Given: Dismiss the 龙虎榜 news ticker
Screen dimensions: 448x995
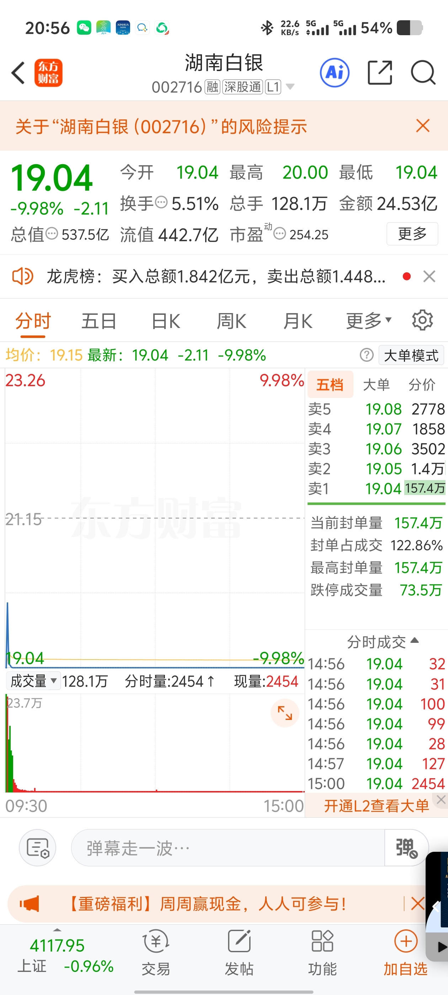Looking at the screenshot, I should coord(429,276).
